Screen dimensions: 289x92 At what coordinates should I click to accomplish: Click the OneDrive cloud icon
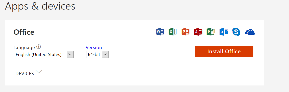tap(250, 32)
